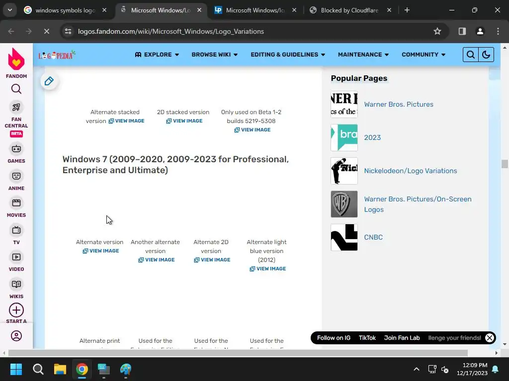Open Warner Bros. Pictures/On-Screen Logos link
This screenshot has height=381, width=509.
coord(418,204)
